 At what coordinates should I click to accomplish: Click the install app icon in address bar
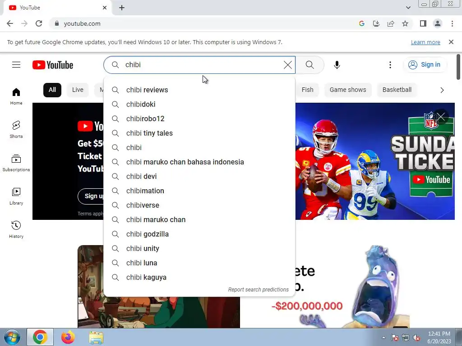[x=376, y=23]
